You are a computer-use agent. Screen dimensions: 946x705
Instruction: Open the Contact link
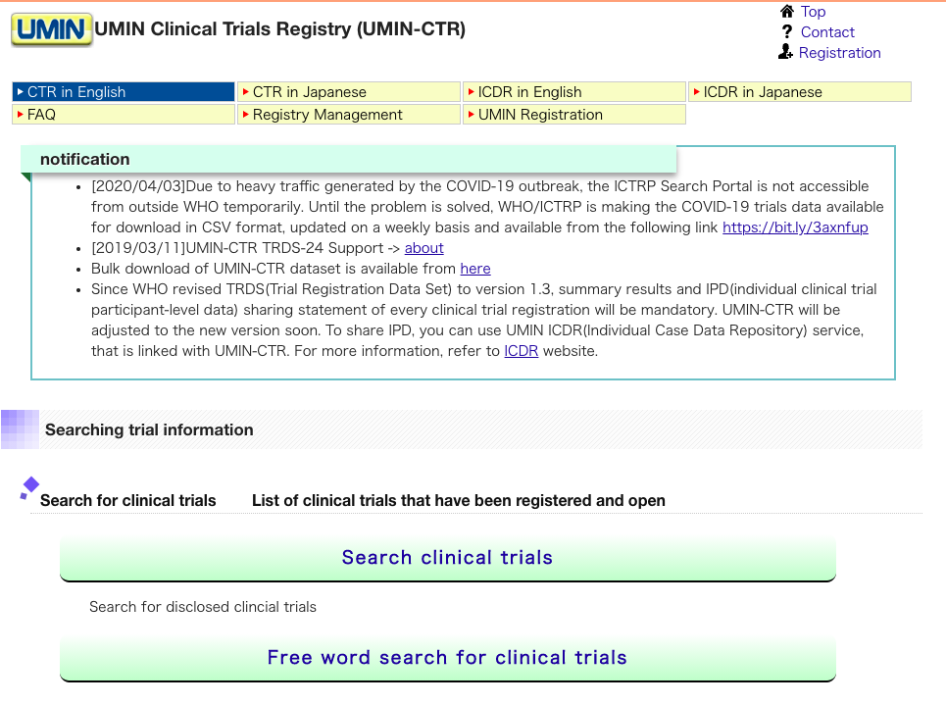tap(827, 32)
